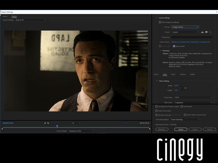
Task: Click the blue Height value 2,160
Action: click(x=176, y=90)
